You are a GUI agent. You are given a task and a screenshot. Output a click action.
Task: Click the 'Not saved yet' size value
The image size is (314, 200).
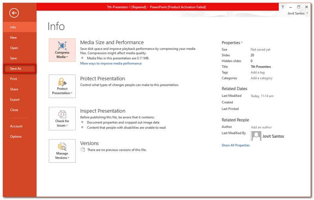point(260,49)
